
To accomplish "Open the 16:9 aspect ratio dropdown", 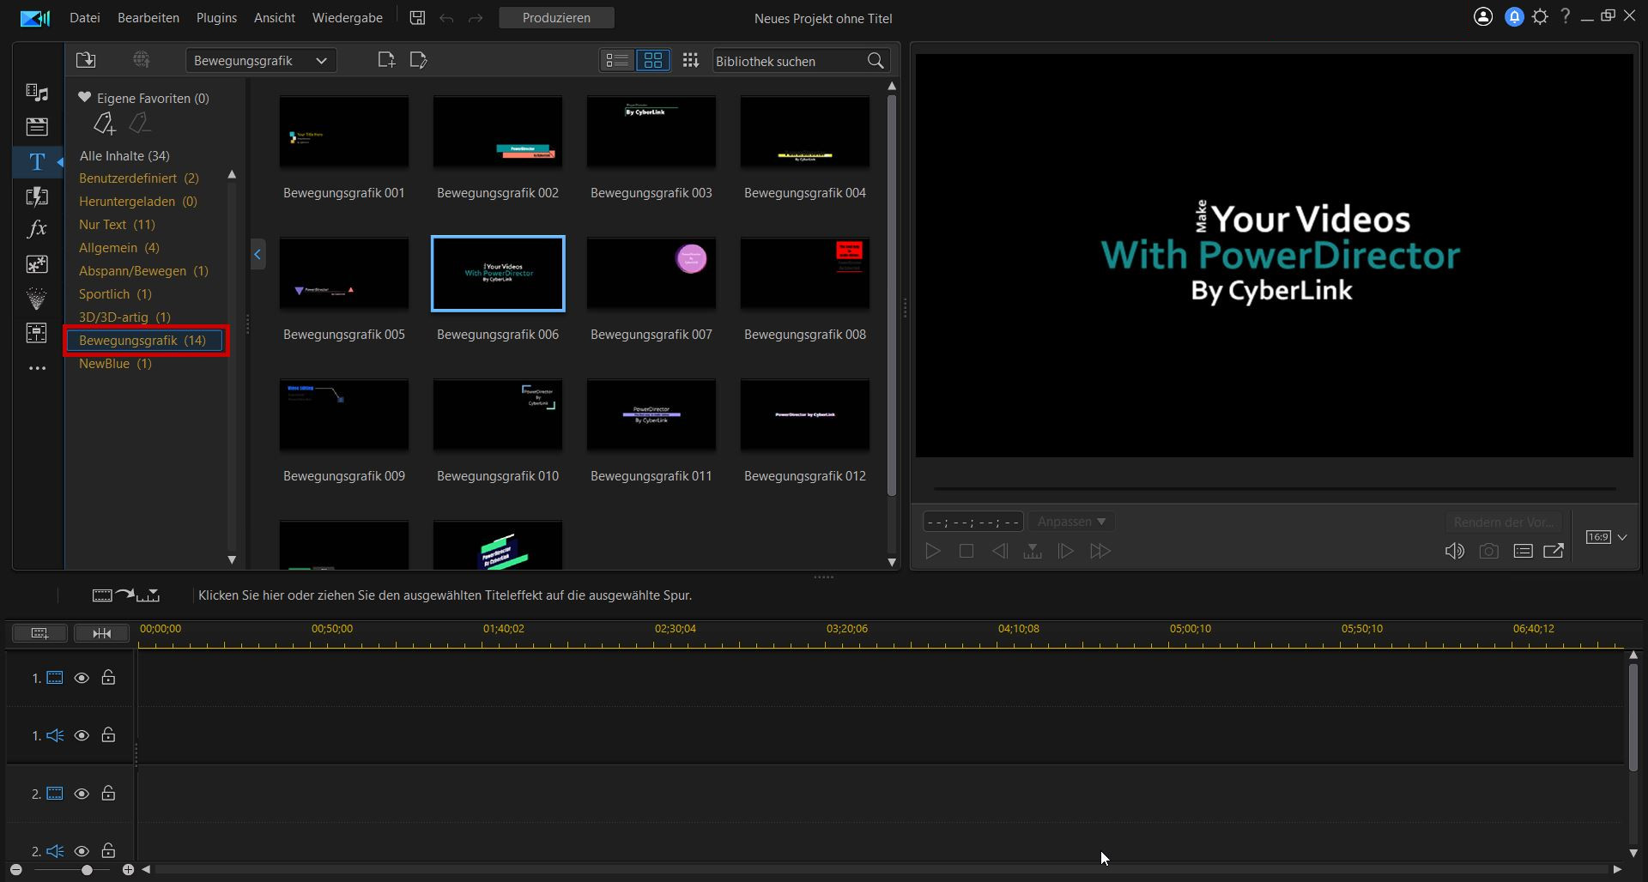I will tap(1607, 537).
